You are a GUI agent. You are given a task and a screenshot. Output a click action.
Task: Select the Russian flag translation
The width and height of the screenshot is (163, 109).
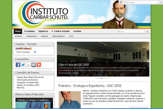28,49
